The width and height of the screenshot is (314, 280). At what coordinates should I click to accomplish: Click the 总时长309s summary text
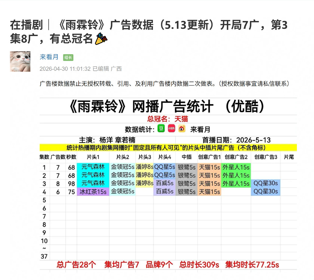click(x=199, y=265)
